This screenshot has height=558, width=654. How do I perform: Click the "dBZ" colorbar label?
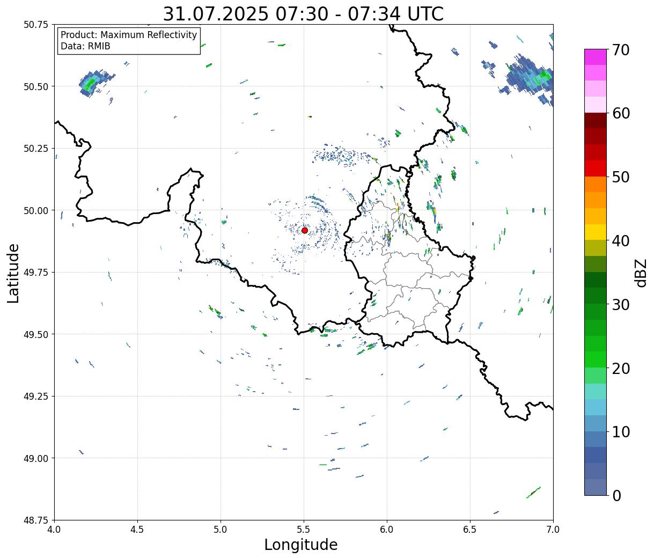641,273
